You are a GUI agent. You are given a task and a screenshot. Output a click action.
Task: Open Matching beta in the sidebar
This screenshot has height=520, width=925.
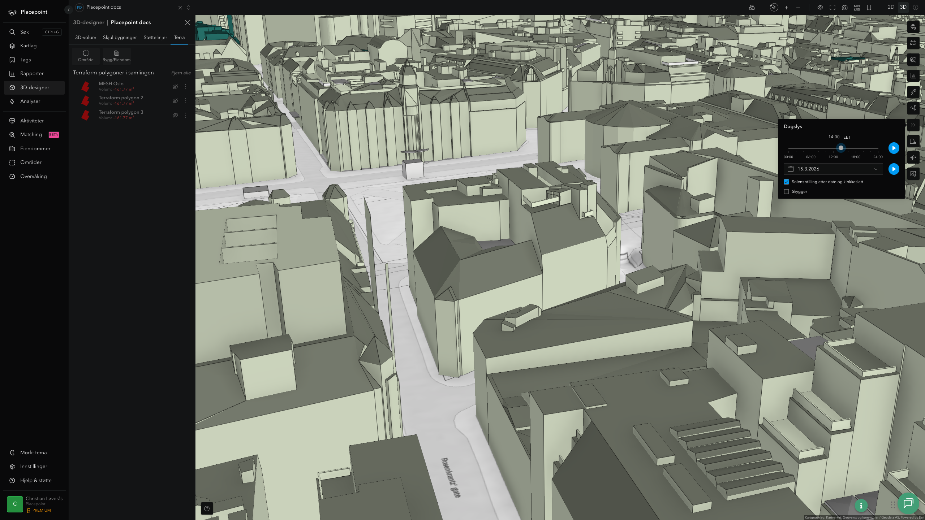tap(34, 134)
